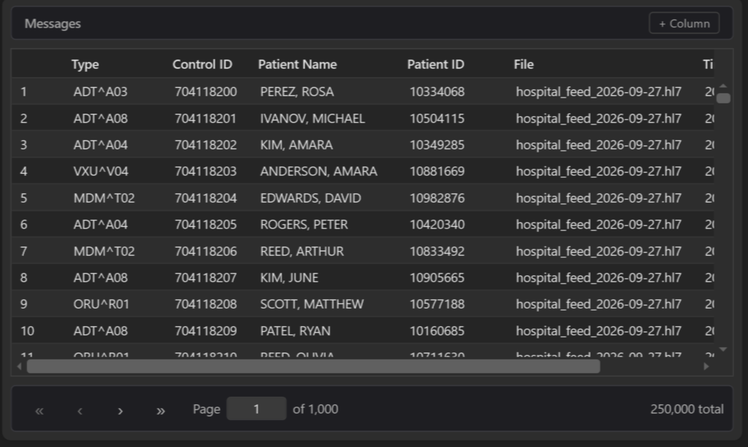
Task: Click the ADT^A03 type cell
Action: [x=101, y=92]
